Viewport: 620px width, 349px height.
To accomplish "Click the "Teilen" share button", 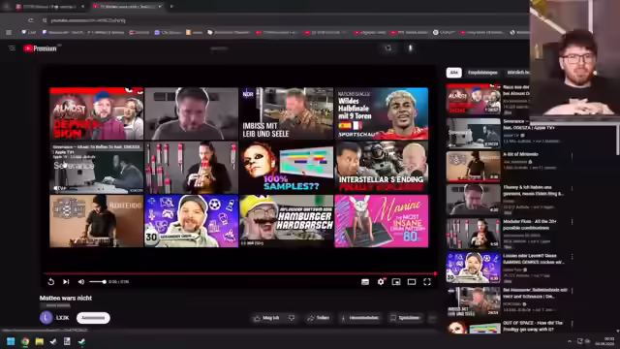I will tap(319, 318).
